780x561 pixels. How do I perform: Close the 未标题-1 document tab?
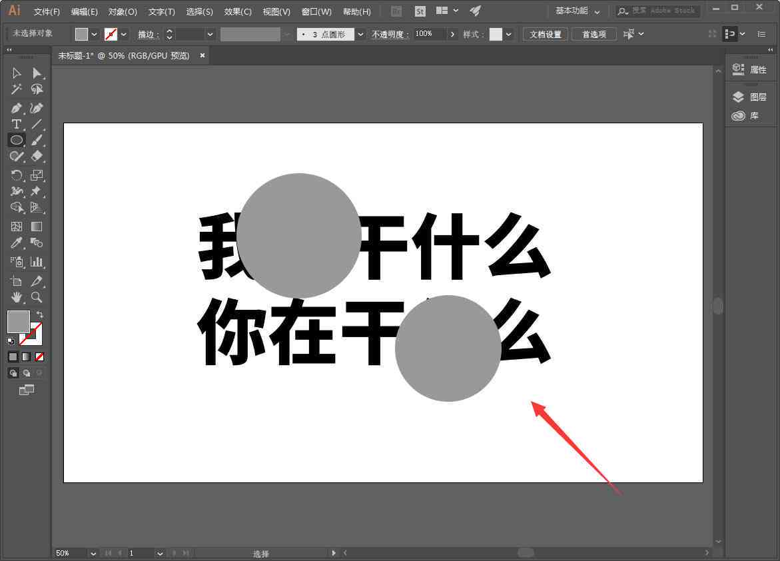(202, 55)
